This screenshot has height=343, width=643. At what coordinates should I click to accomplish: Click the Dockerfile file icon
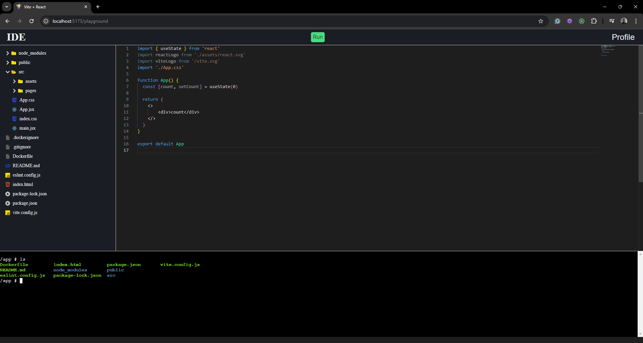[x=8, y=156]
